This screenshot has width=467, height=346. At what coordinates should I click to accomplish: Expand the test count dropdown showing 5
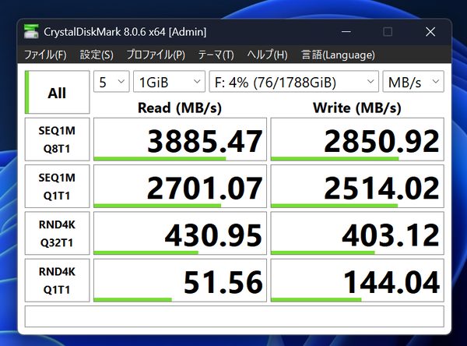pos(111,81)
